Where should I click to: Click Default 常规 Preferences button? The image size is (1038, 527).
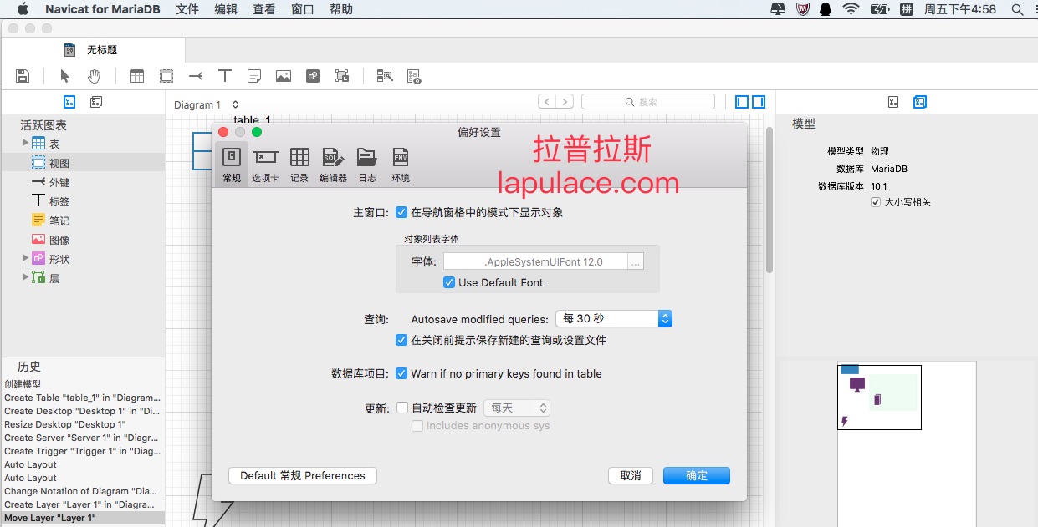(303, 475)
